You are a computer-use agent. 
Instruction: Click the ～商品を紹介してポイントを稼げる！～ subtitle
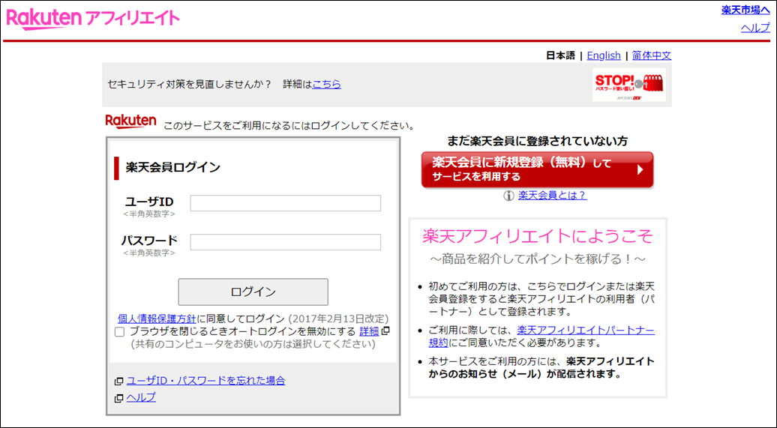coord(538,259)
